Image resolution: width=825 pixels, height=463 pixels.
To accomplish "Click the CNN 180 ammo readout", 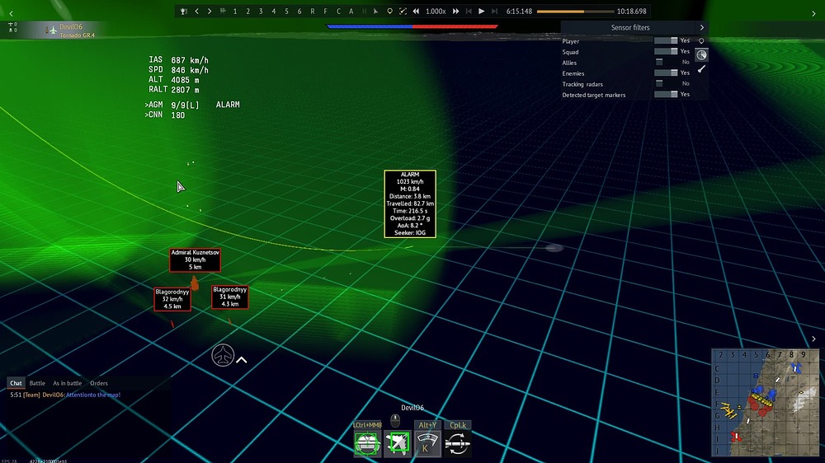I will (165, 115).
